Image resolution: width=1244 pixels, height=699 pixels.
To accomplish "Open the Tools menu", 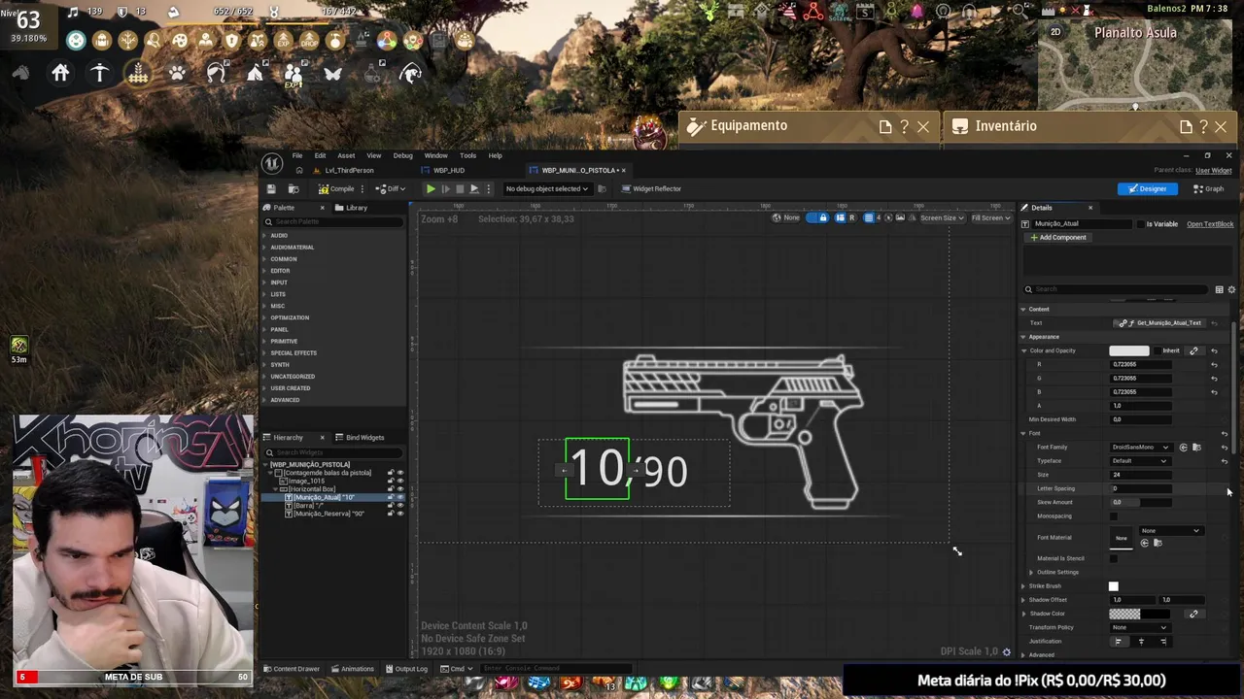I will [467, 155].
